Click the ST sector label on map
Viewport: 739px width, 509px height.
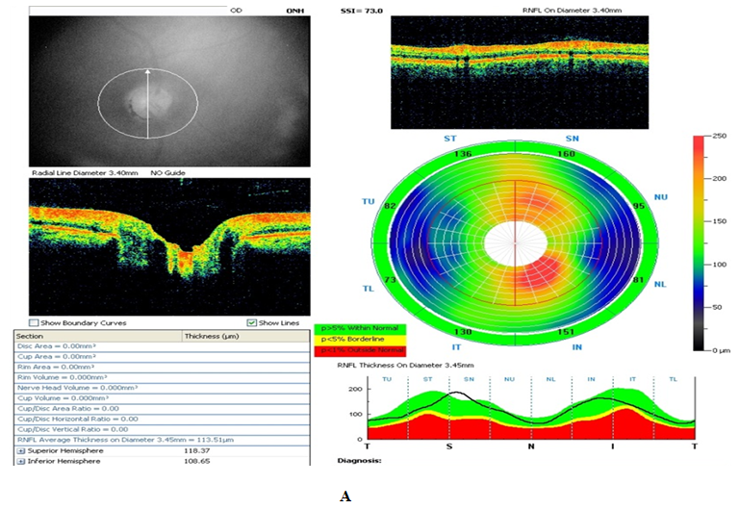[449, 140]
